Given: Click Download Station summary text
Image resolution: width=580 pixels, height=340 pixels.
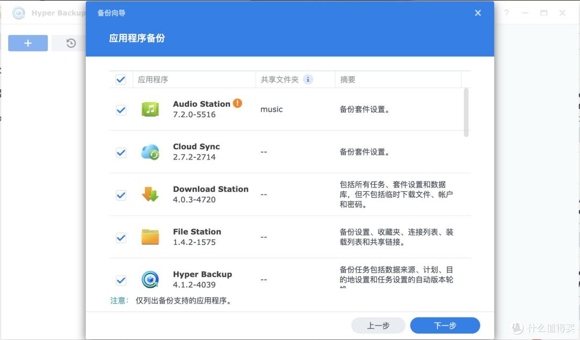Looking at the screenshot, I should (x=396, y=194).
